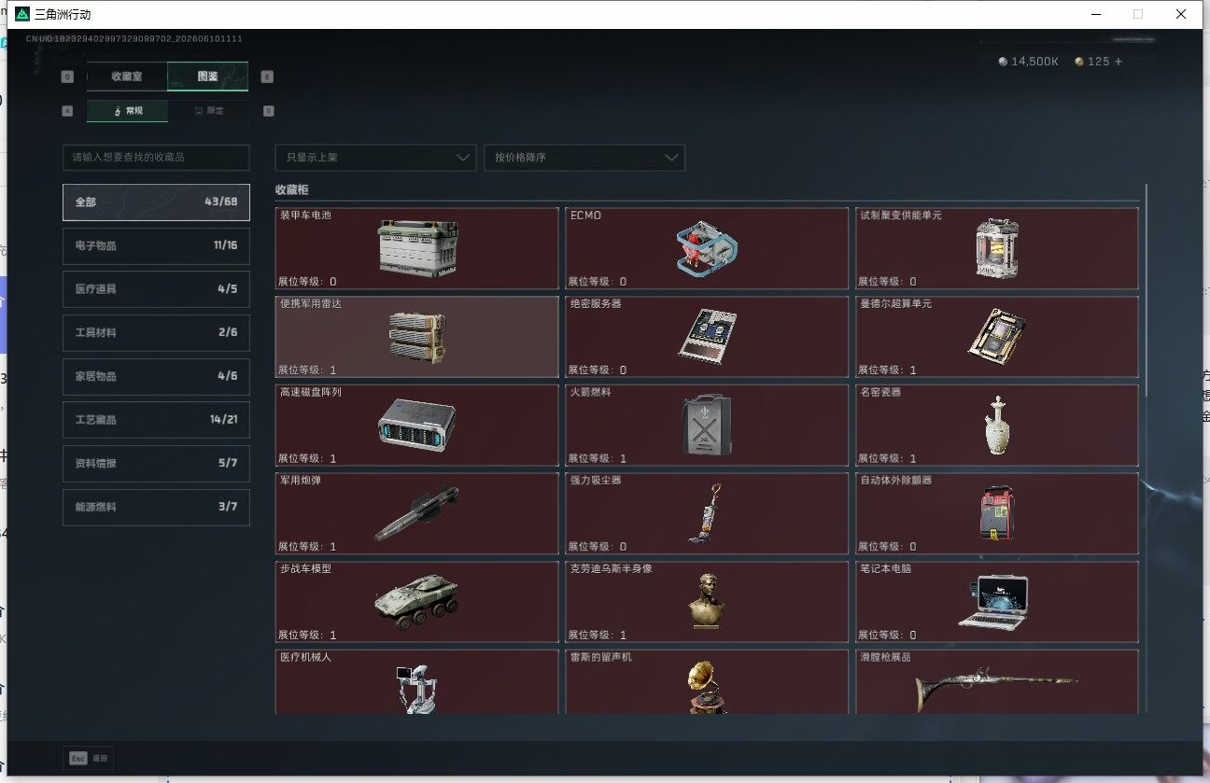Select the 滑膛枪展品 musket item image
The width and height of the screenshot is (1210, 783).
pos(996,689)
